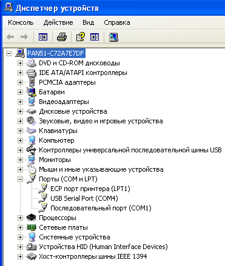225x266 pixels.
Task: Click the Порты port connector icon
Action: 32,179
